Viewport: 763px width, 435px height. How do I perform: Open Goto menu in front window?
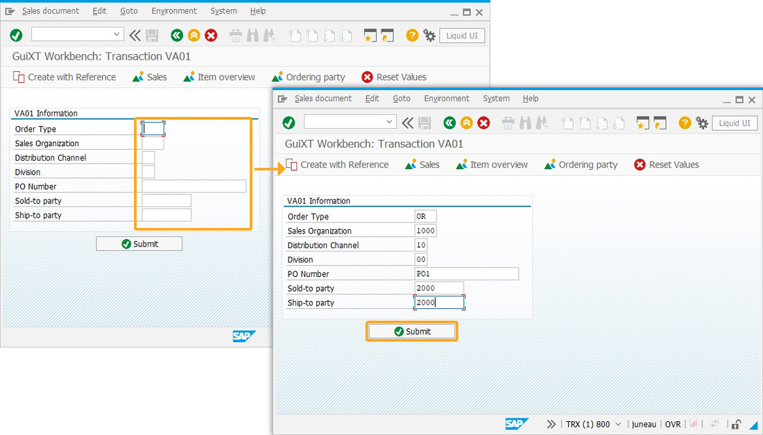click(402, 98)
